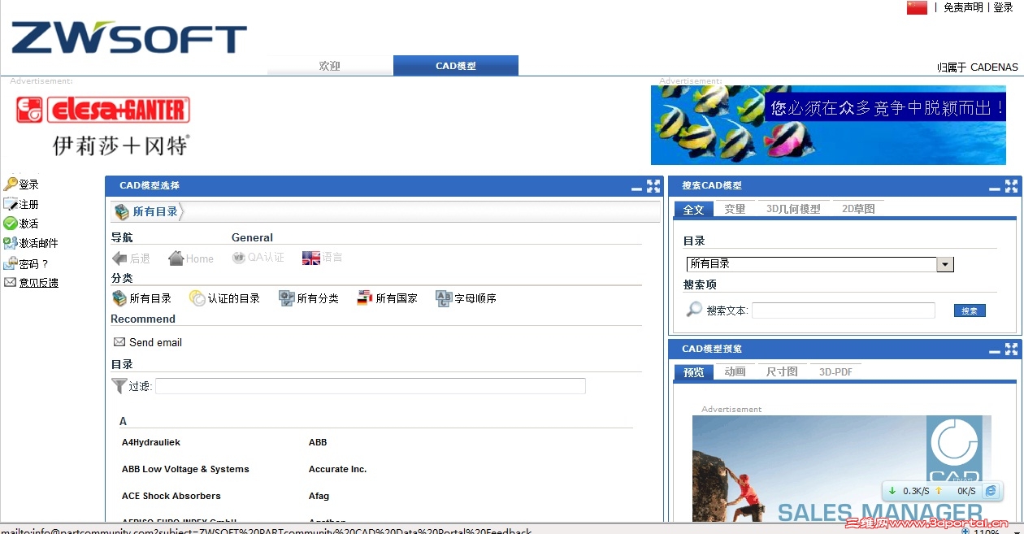This screenshot has width=1024, height=534.
Task: Click the Home house icon
Action: click(176, 258)
